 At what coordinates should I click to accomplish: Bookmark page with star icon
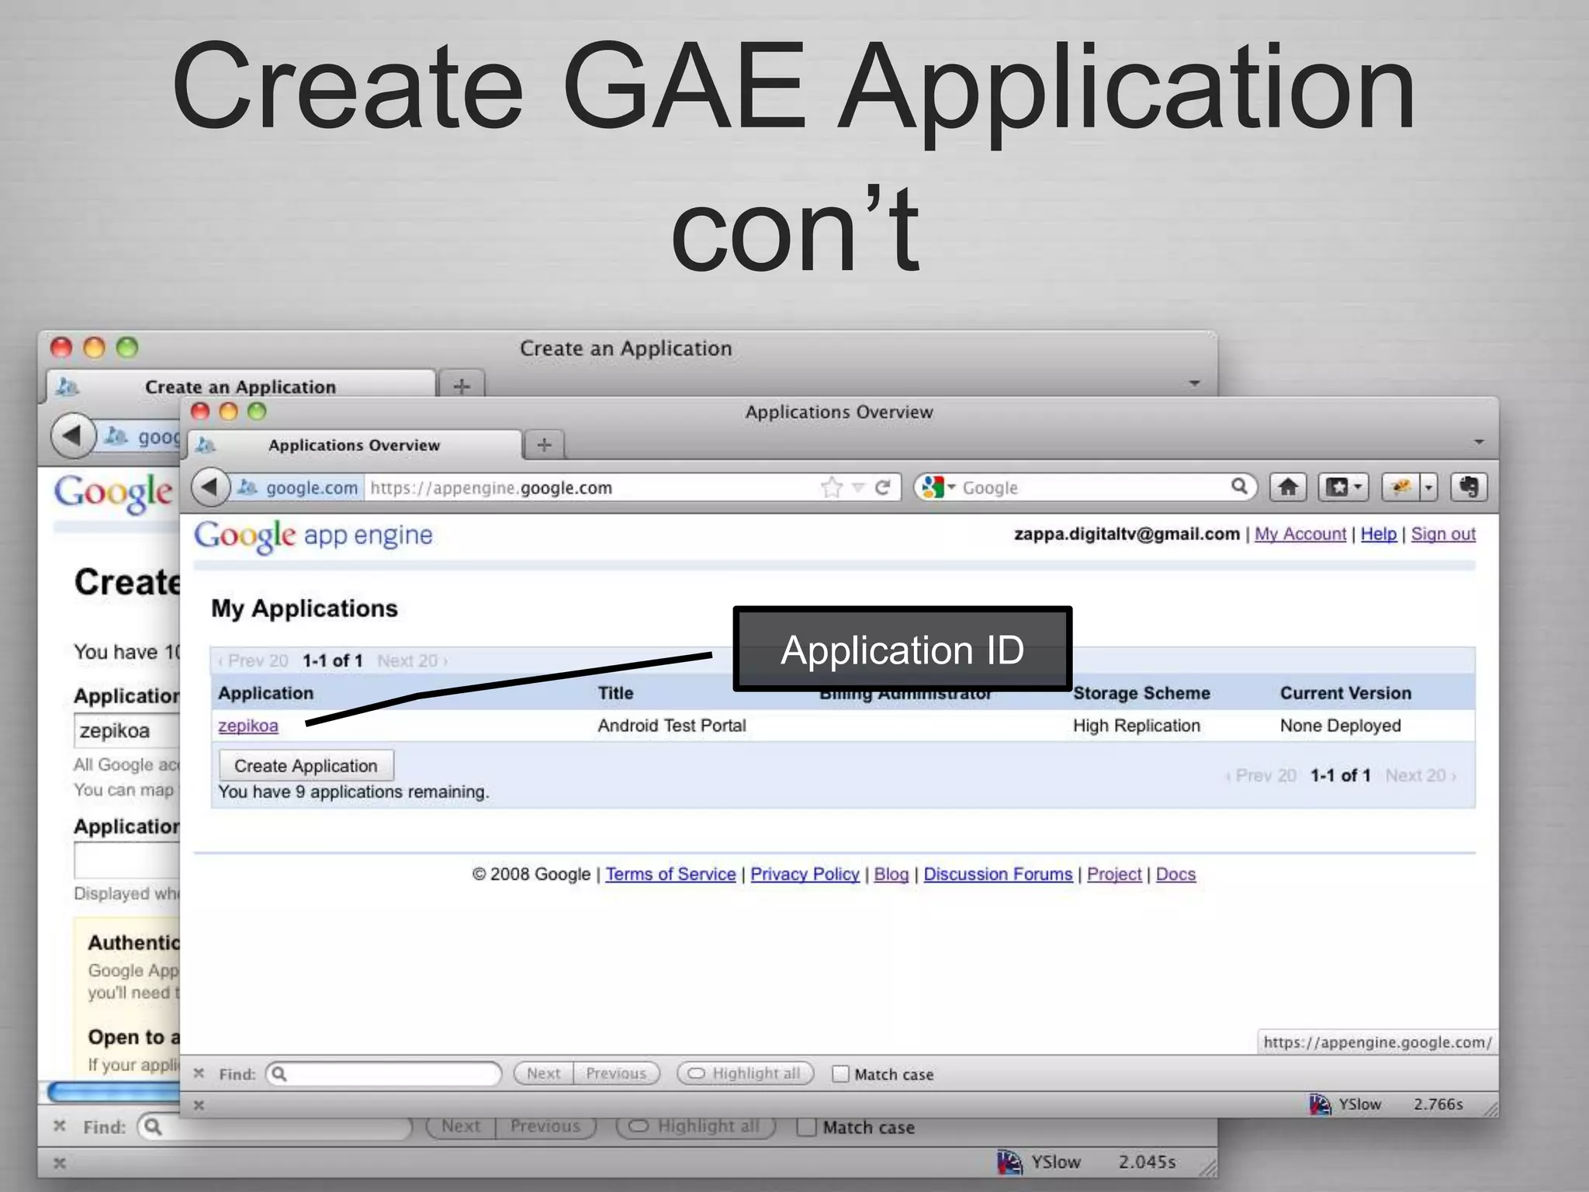[x=831, y=487]
